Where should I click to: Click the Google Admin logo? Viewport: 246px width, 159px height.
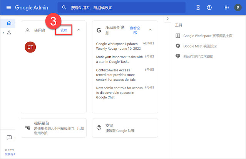[x=32, y=8]
